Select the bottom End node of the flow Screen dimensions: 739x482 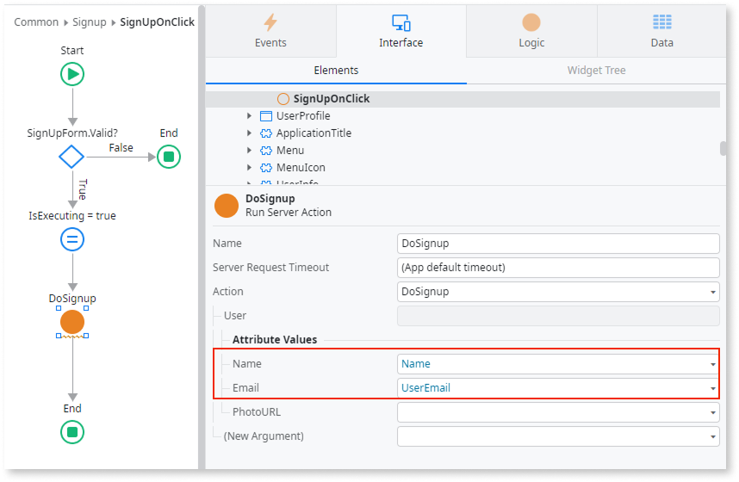(x=72, y=432)
